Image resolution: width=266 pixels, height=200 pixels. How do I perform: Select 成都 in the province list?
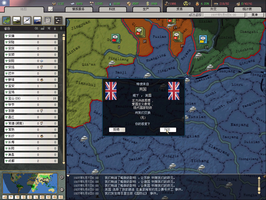(x=31, y=161)
